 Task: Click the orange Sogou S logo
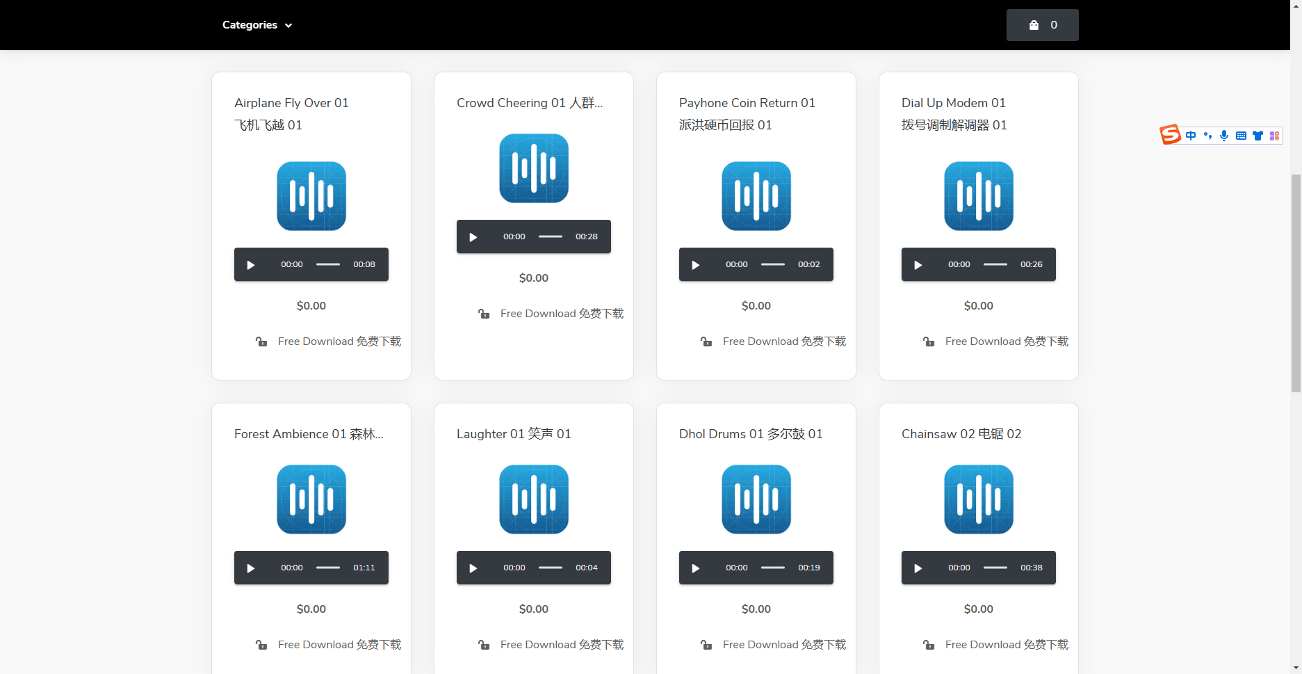coord(1169,134)
